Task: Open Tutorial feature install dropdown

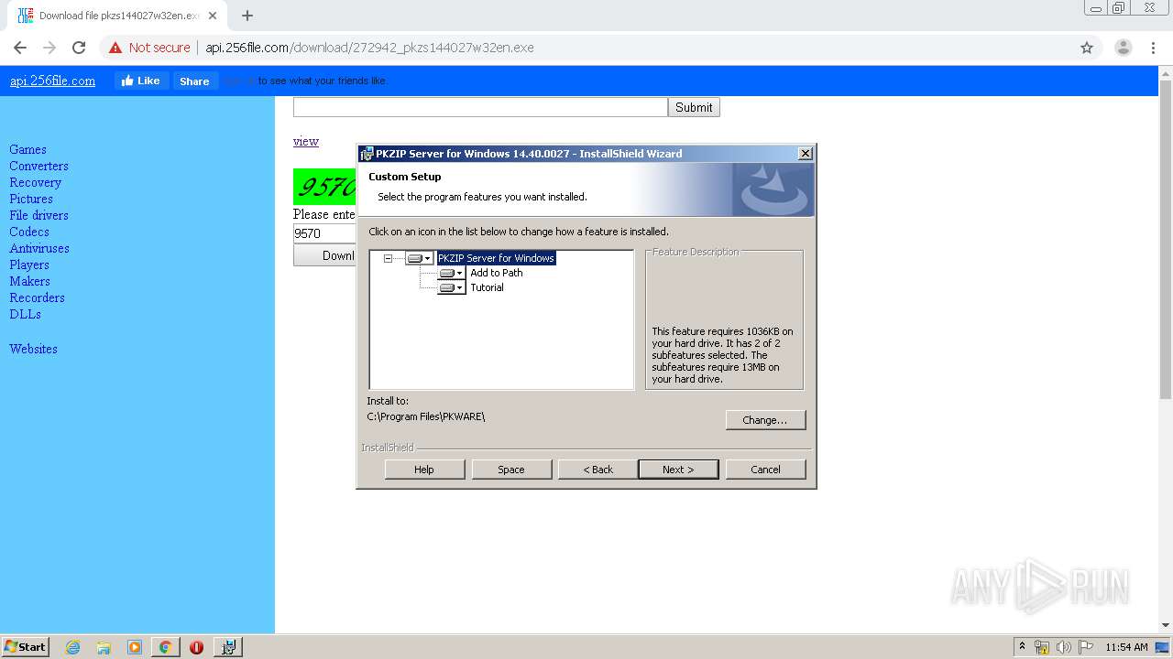Action: tap(451, 287)
